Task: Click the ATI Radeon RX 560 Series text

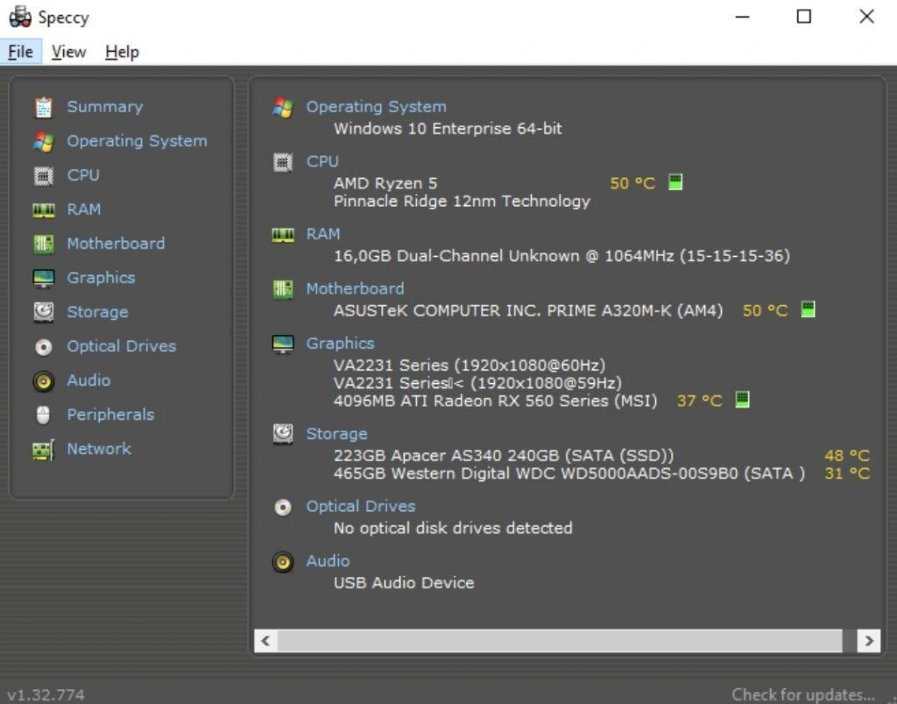Action: coord(496,401)
